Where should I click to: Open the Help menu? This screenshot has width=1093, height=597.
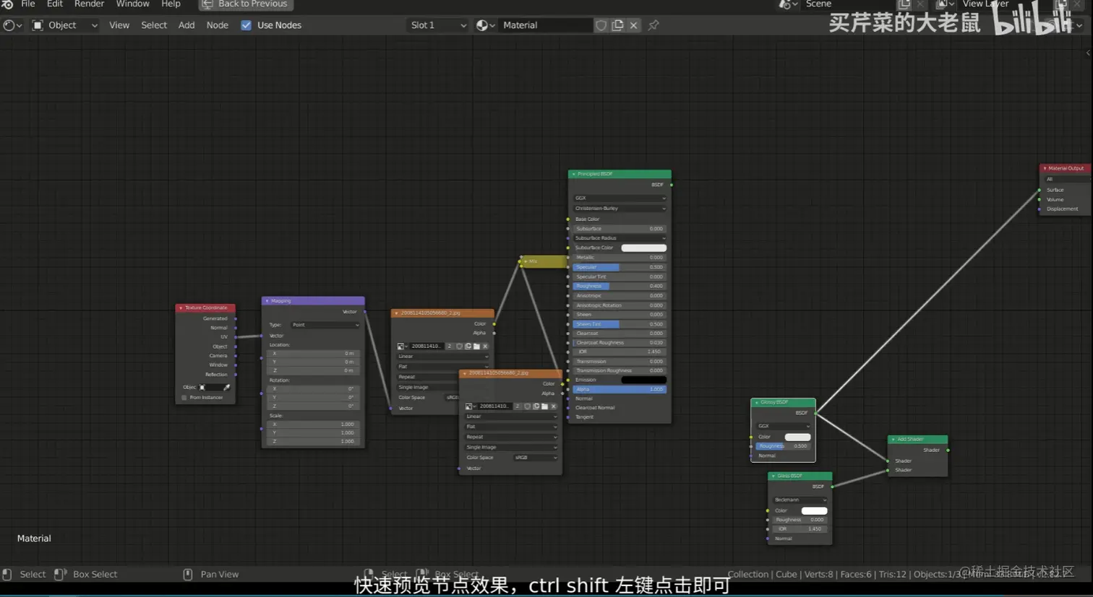(171, 4)
